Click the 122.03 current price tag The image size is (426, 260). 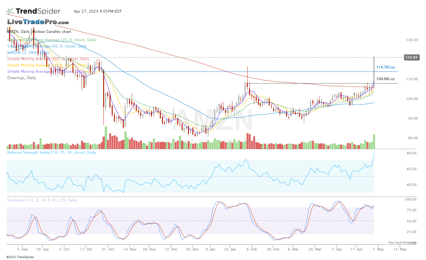tap(411, 57)
